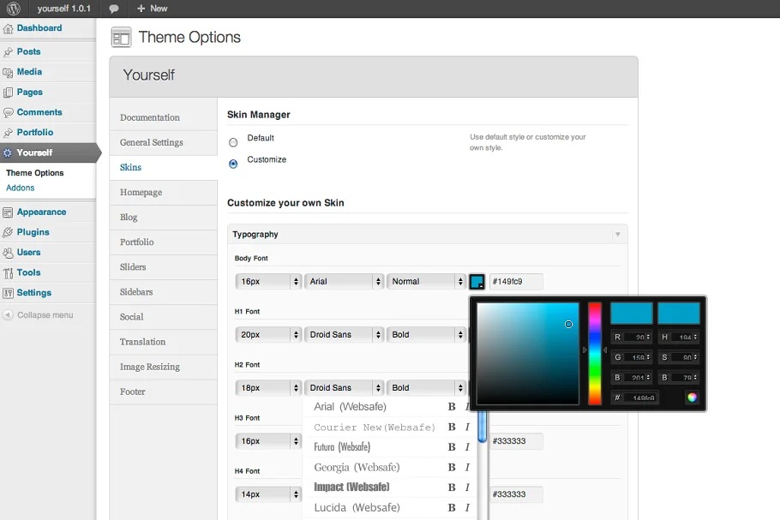Click the Plugins plug icon
This screenshot has width=780, height=520.
[9, 232]
